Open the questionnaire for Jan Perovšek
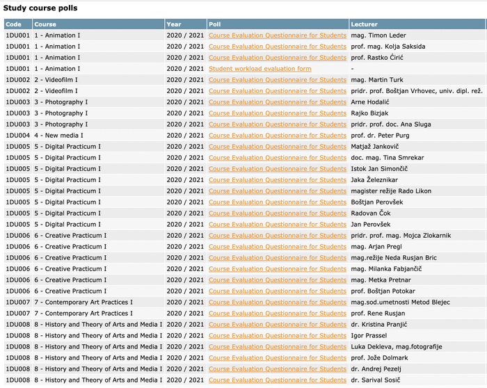Image resolution: width=487 pixels, height=388 pixels. [278, 225]
